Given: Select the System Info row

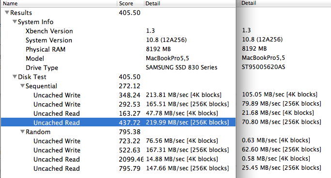Looking at the screenshot, I should click(x=118, y=22).
